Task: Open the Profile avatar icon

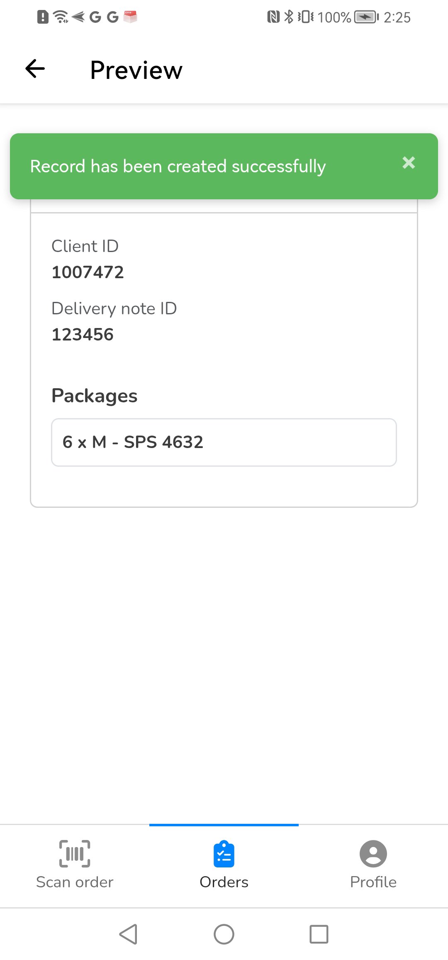Action: (x=373, y=854)
